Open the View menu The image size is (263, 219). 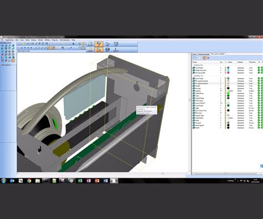22,40
